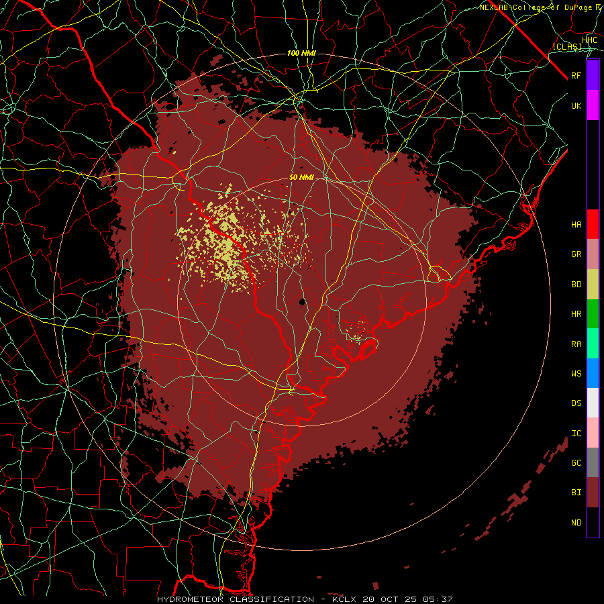The height and width of the screenshot is (604, 604).
Task: Click the 'RA' legend label
Action: pos(576,344)
